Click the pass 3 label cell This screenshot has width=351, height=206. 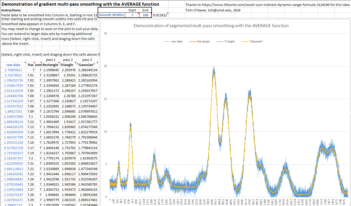pos(87,60)
